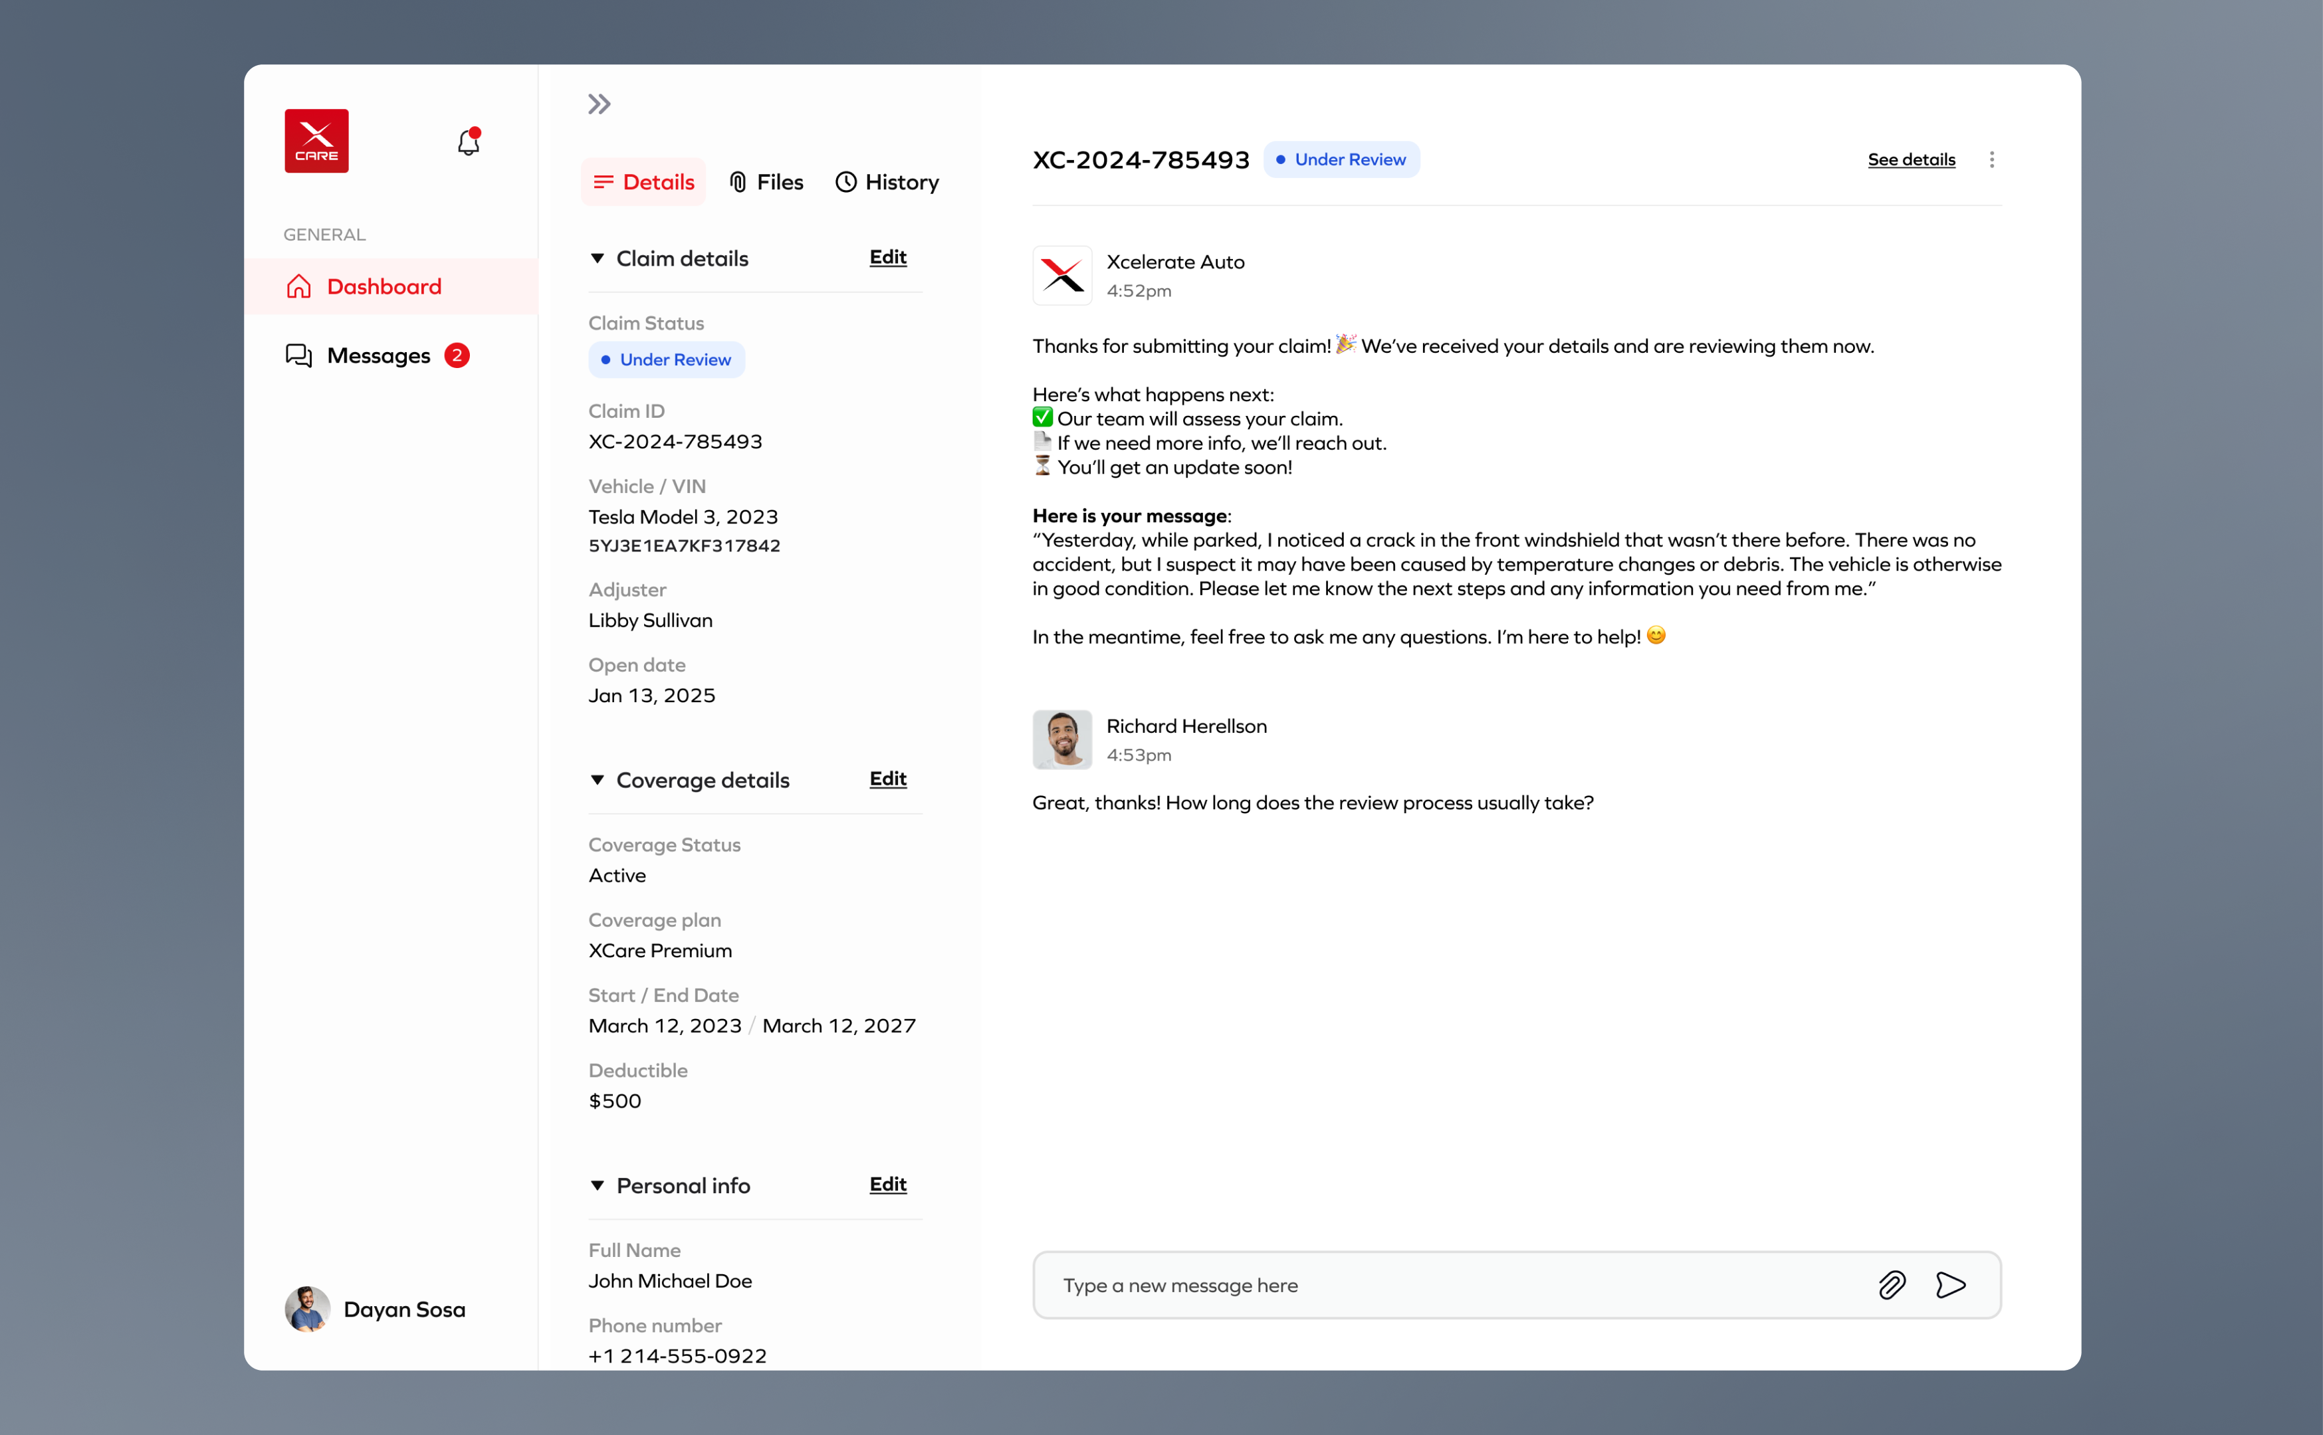Viewport: 2323px width, 1435px height.
Task: Click the full name John Michael Doe
Action: pos(670,1282)
